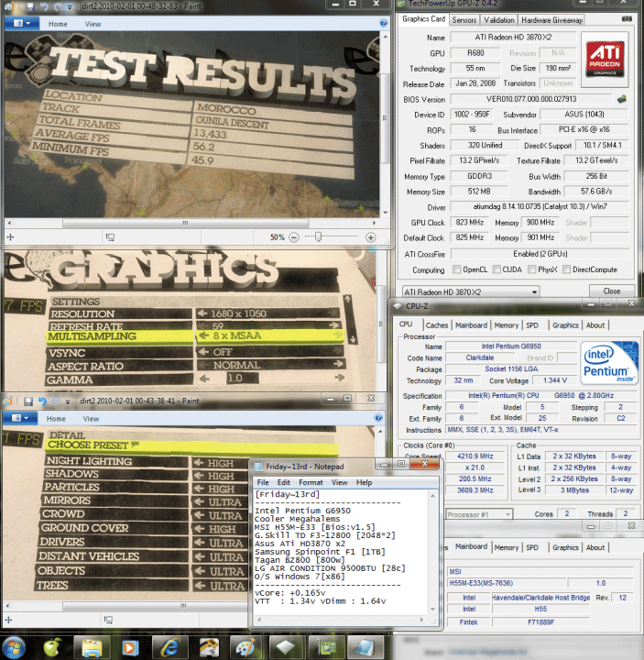Click the Intel Pentium logo in CPU-Z
The width and height of the screenshot is (644, 660).
(609, 363)
